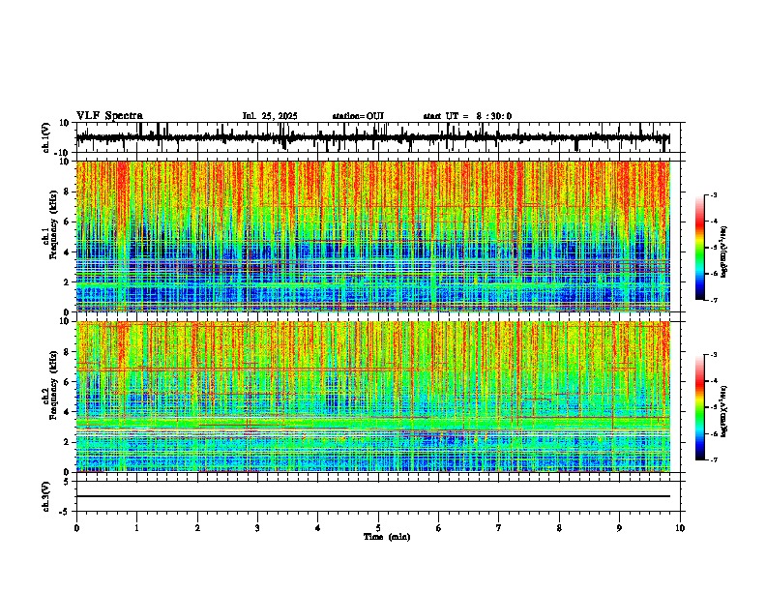Click time axis tick label "7"
This screenshot has width=766, height=592.
coord(499,528)
